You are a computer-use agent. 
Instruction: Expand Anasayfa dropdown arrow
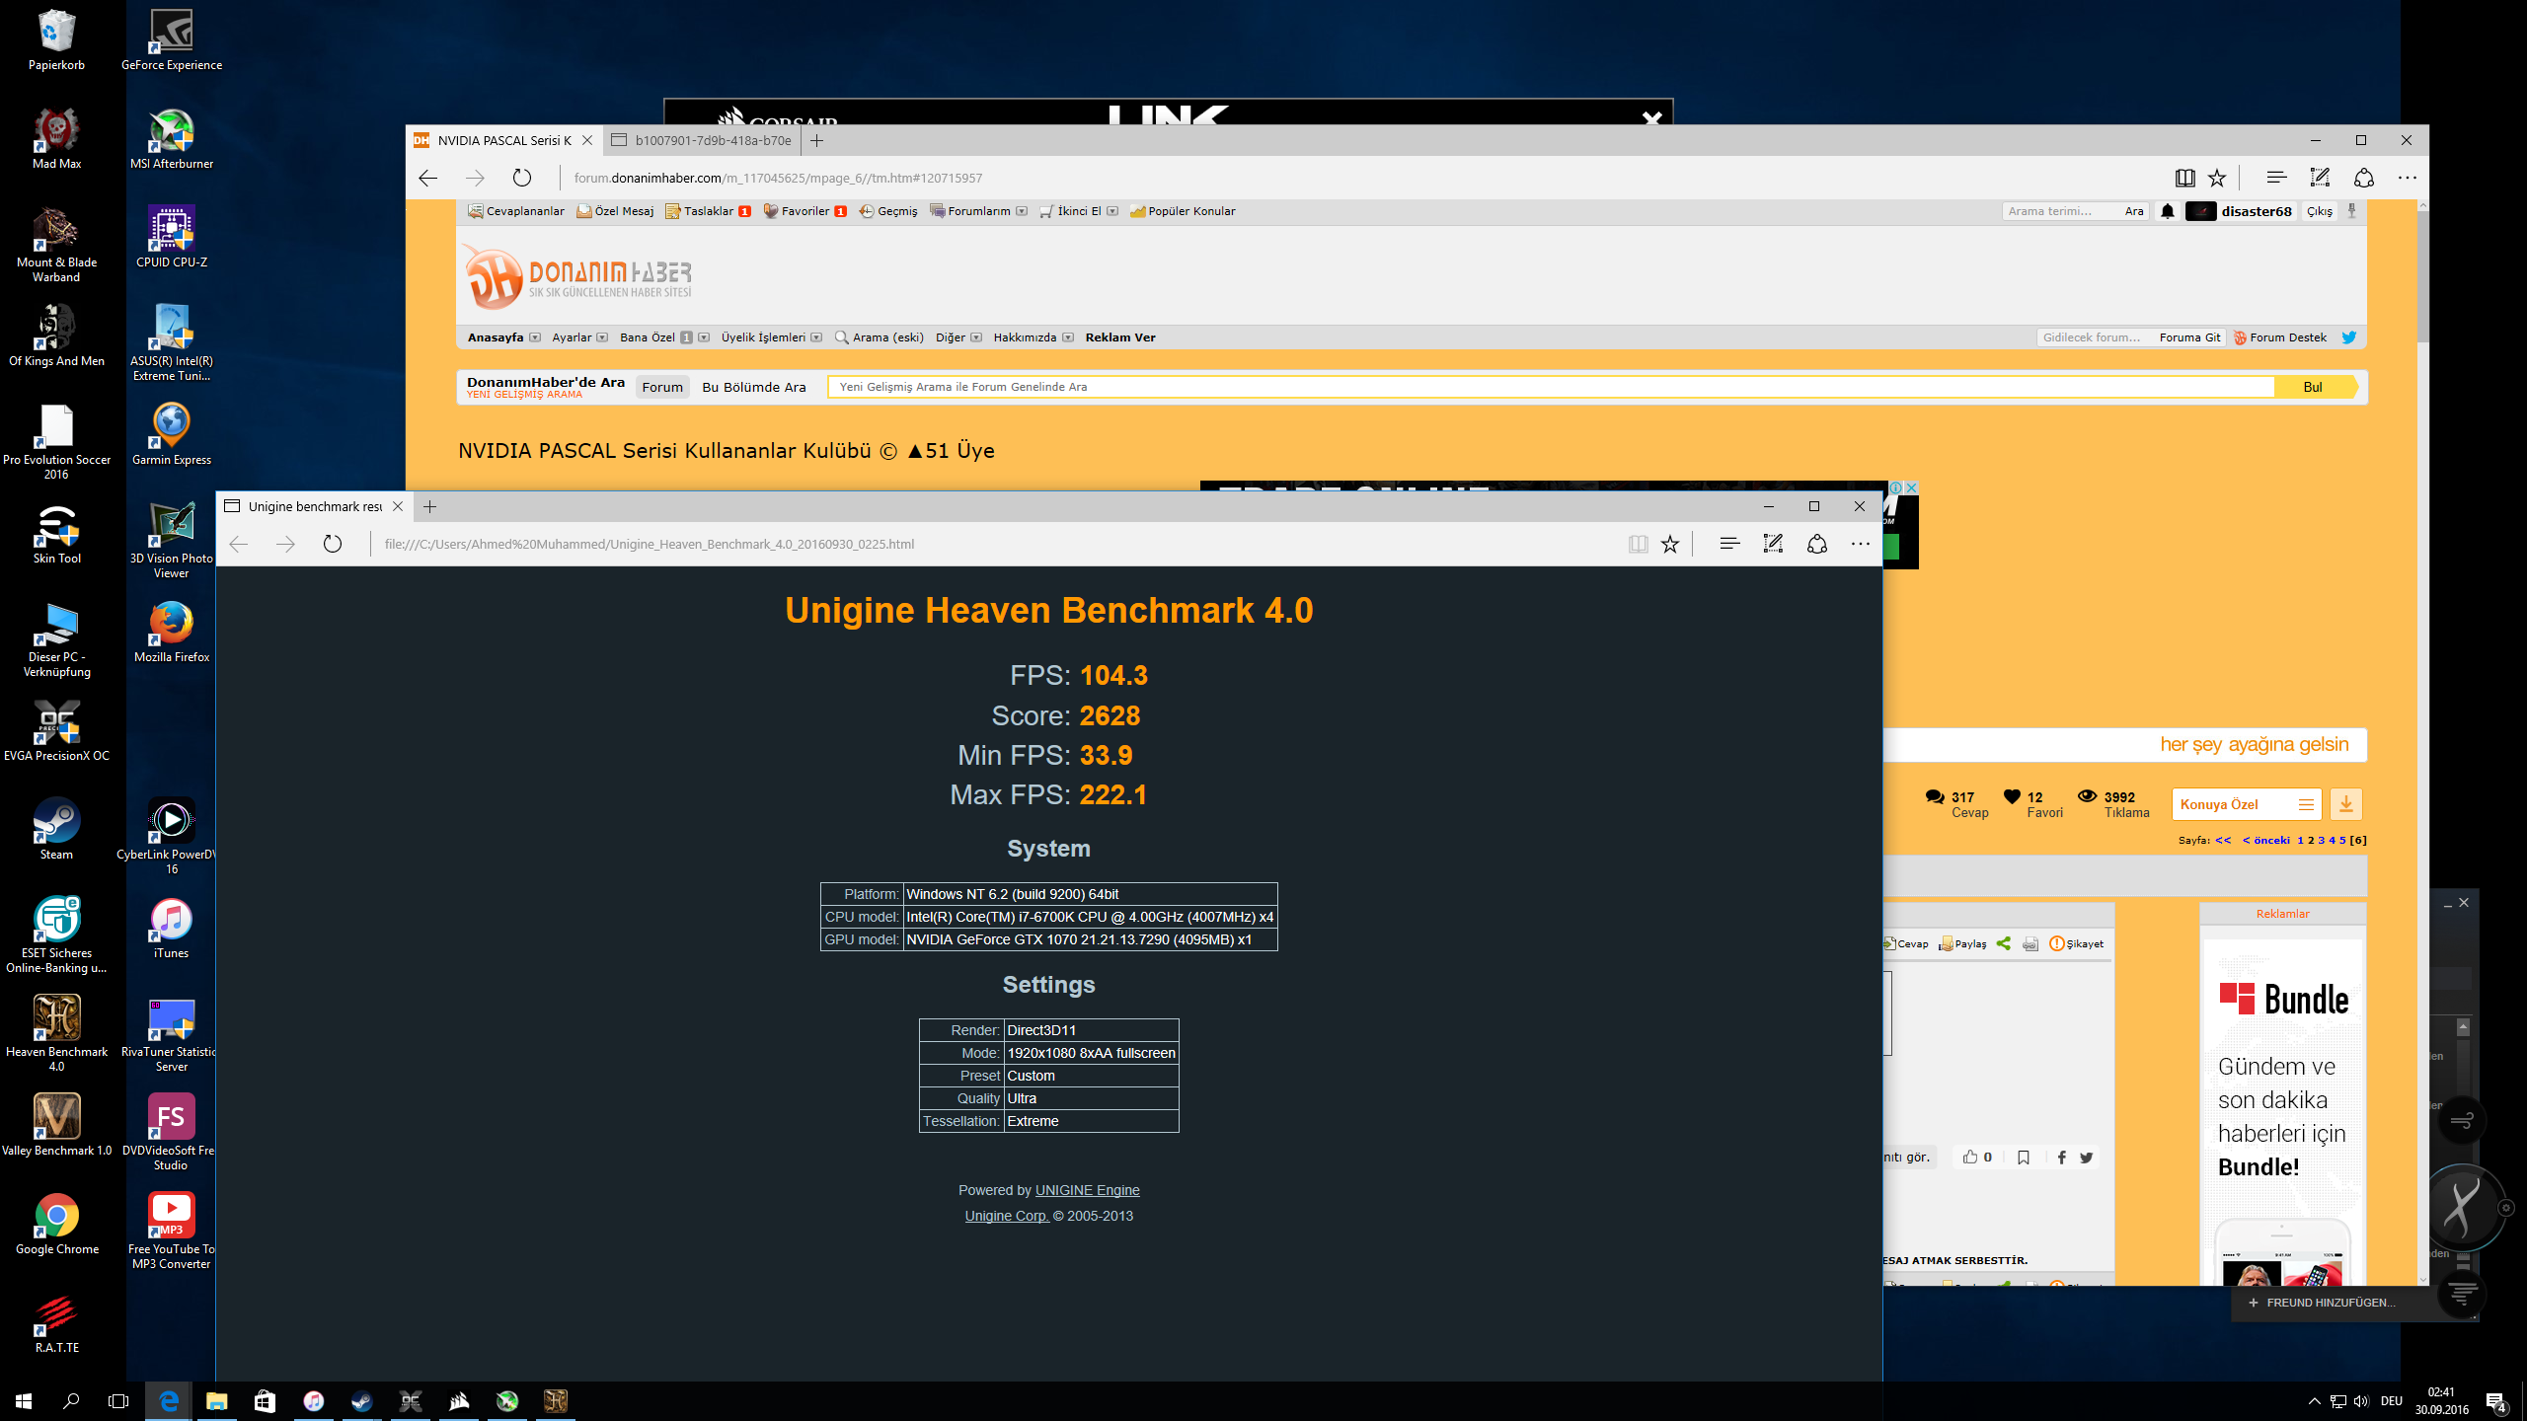point(535,337)
